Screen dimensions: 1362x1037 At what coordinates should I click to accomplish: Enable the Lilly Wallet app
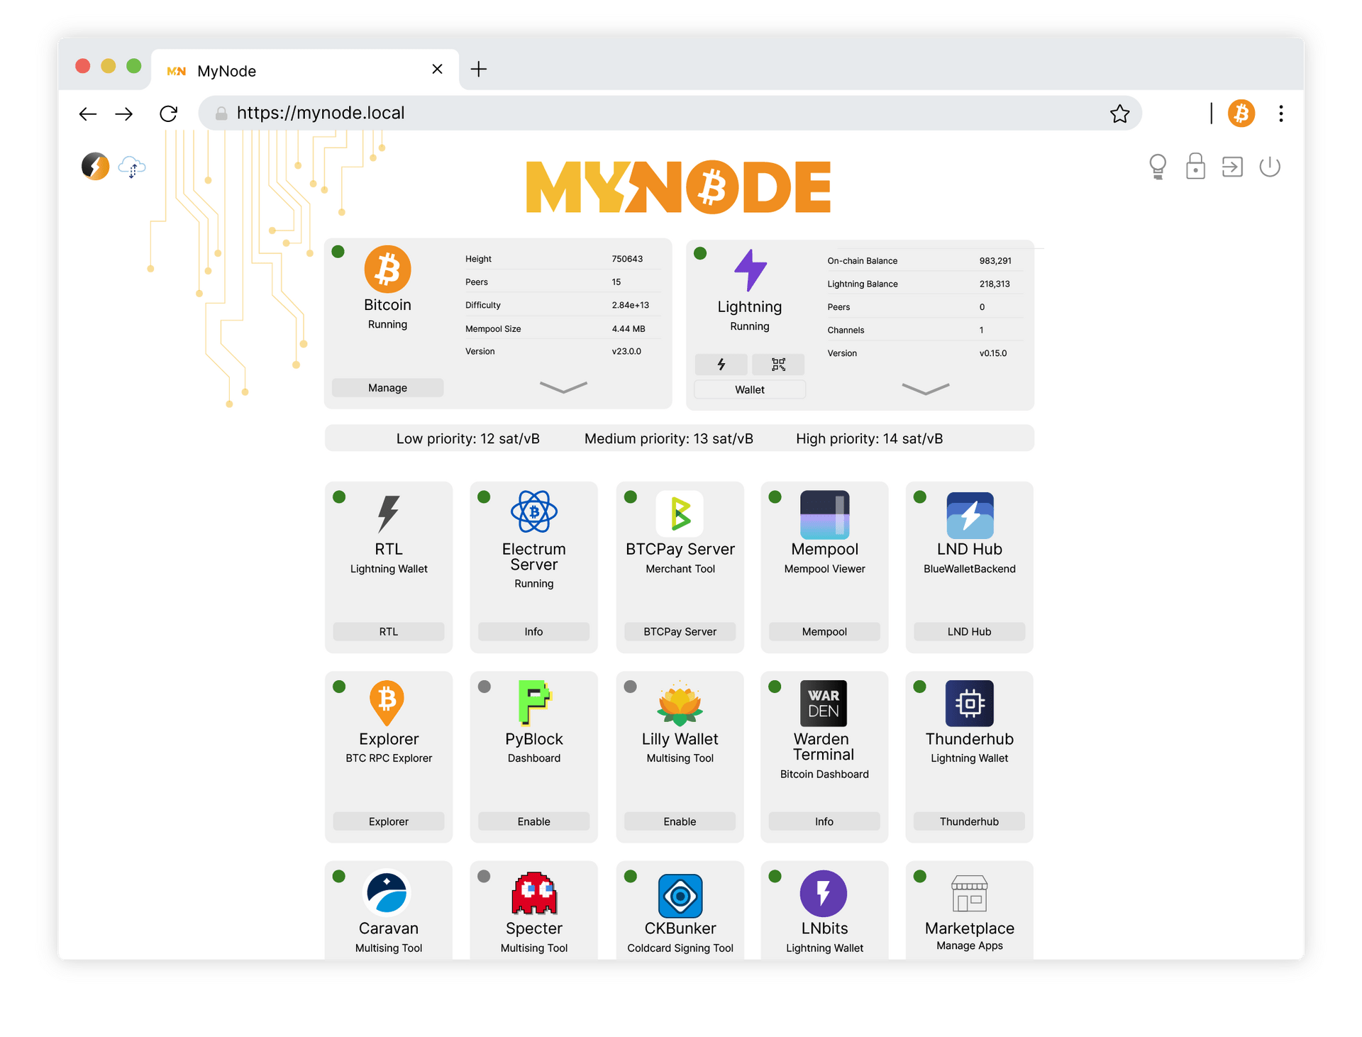coord(680,821)
